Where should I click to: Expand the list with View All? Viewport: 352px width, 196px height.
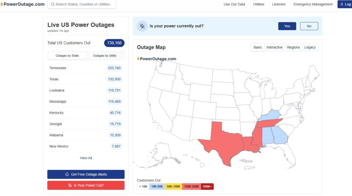(x=86, y=158)
